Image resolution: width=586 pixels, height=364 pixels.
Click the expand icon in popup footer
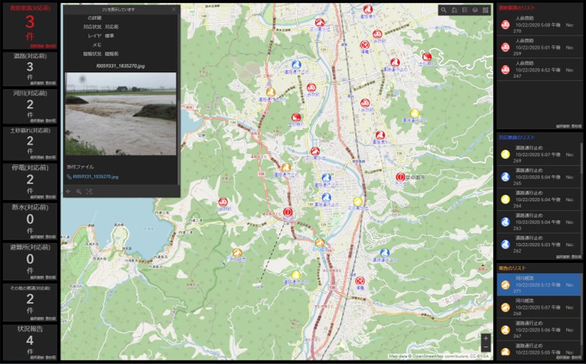(89, 192)
